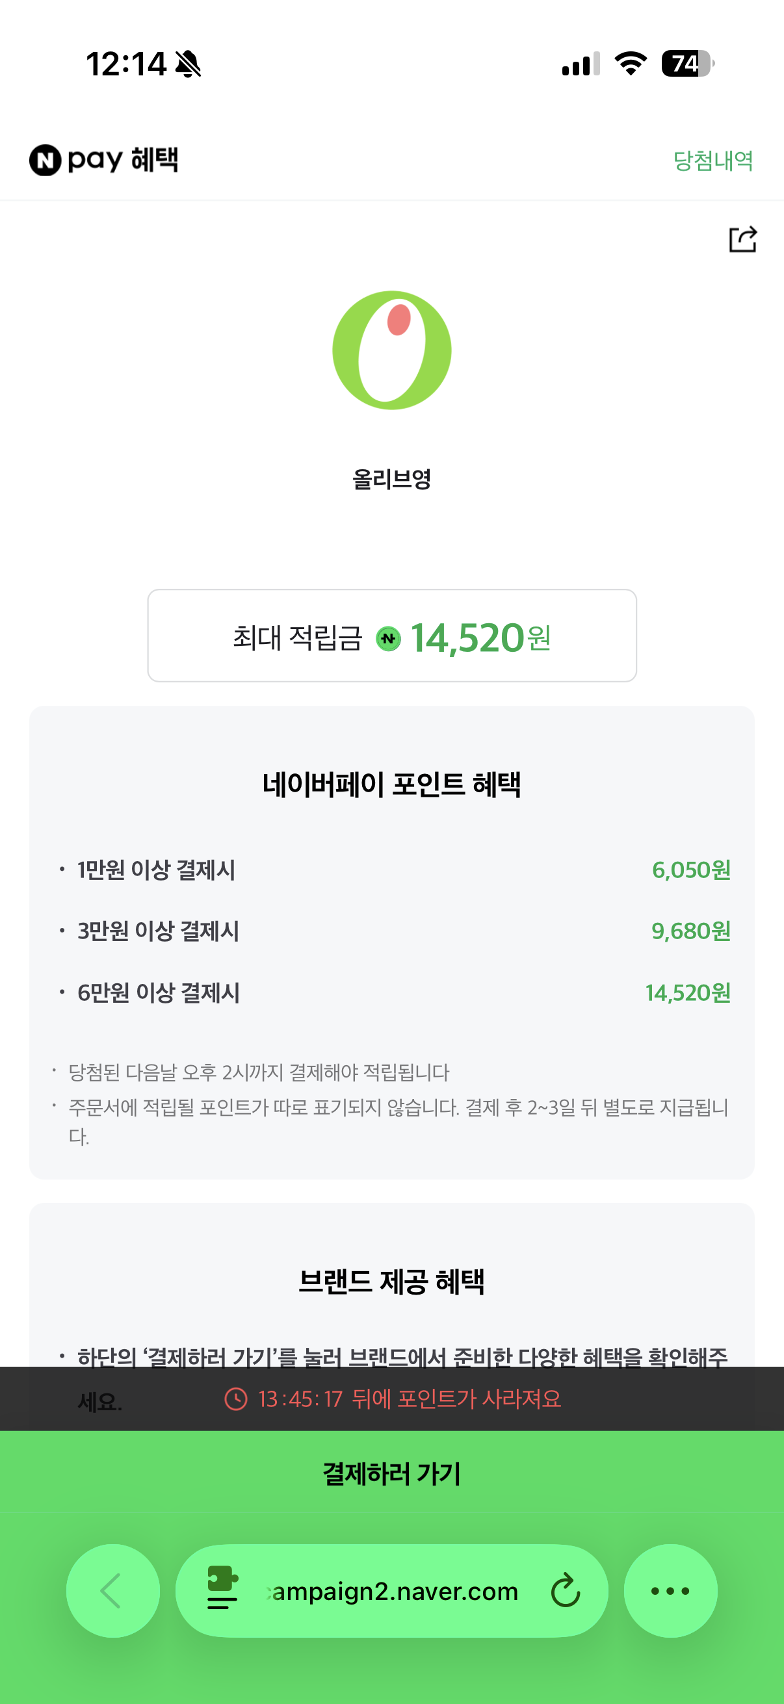Tap the 브랜드 제공 혜택 heading
The height and width of the screenshot is (1704, 784).
click(391, 1282)
